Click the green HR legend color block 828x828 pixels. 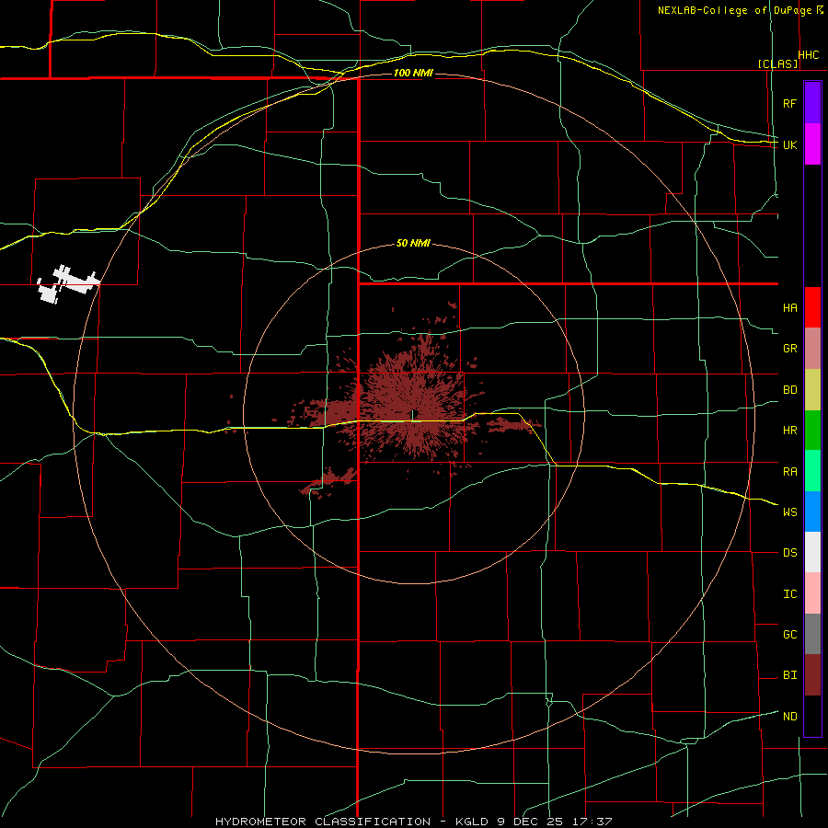pos(812,431)
